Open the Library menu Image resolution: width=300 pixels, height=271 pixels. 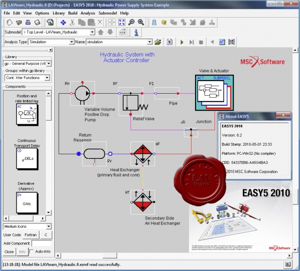pyautogui.click(x=58, y=13)
